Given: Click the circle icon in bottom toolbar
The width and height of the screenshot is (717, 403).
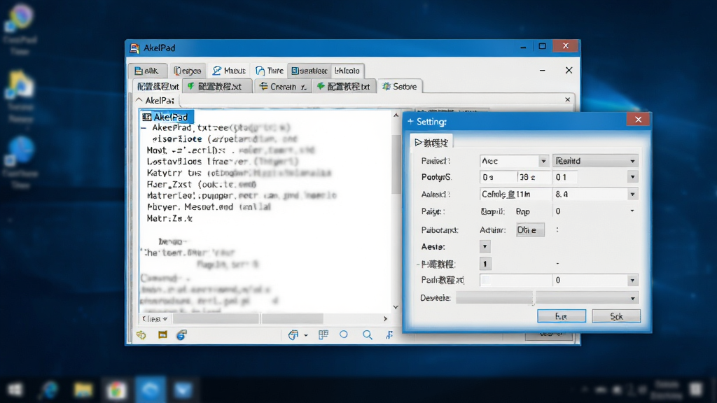Looking at the screenshot, I should click(344, 334).
